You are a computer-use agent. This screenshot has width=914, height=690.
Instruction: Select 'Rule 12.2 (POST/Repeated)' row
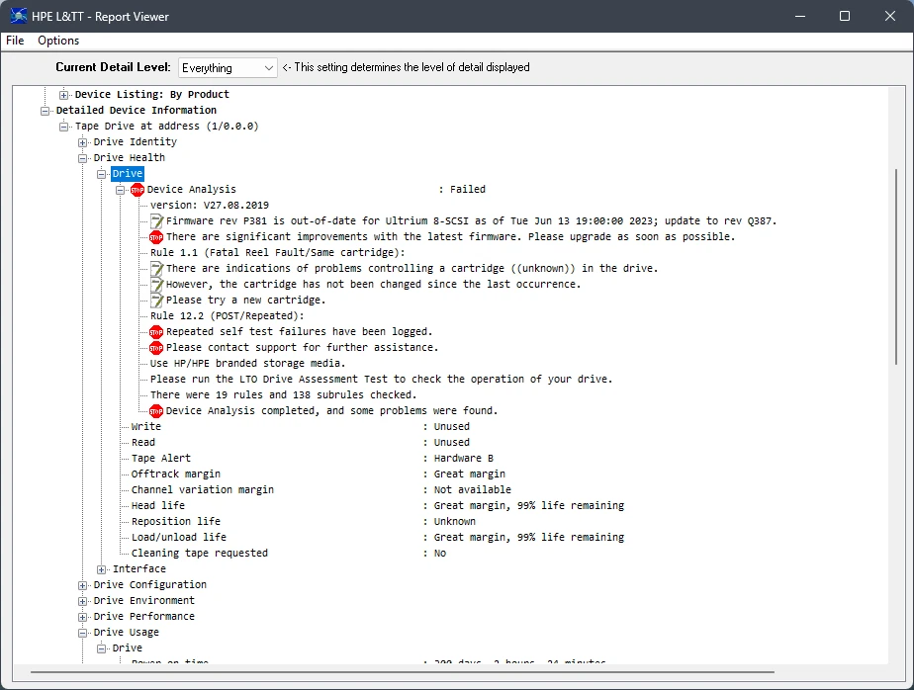coord(228,315)
